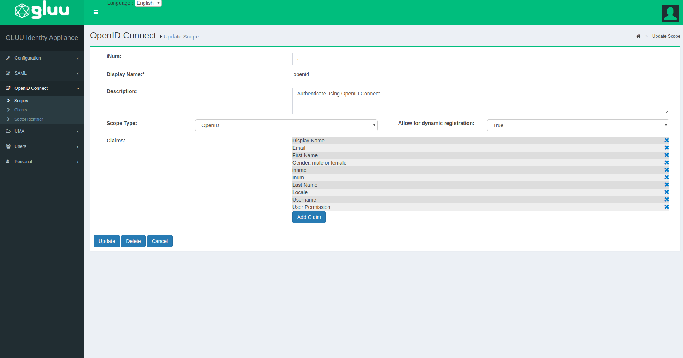Click the UMA folder icon
Screen dimensions: 683x358
coord(8,131)
